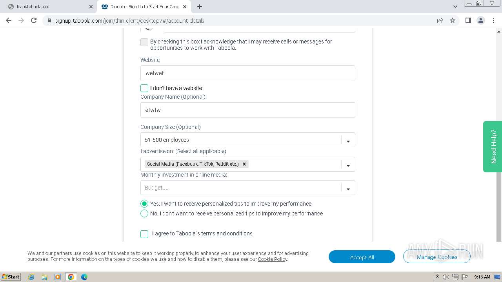502x282 pixels.
Task: Open the volume control in the system tray
Action: point(446,277)
